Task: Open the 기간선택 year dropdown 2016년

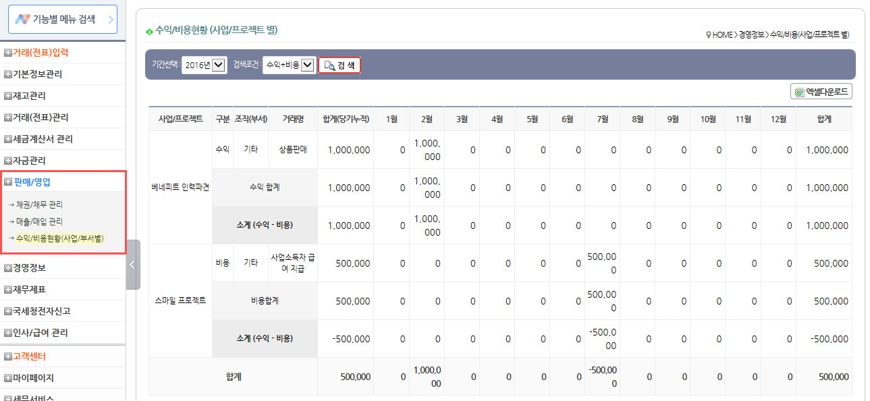Action: click(205, 65)
